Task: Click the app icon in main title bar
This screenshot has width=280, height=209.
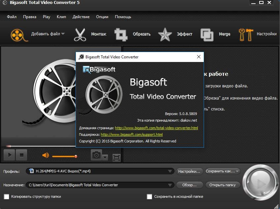Action: click(x=5, y=3)
